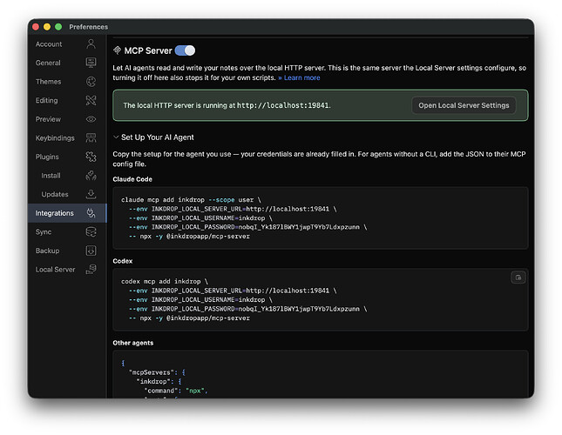Click the Codex heading
The width and height of the screenshot is (562, 435).
123,261
